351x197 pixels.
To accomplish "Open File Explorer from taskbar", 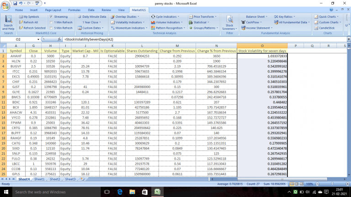I will pos(132,192).
